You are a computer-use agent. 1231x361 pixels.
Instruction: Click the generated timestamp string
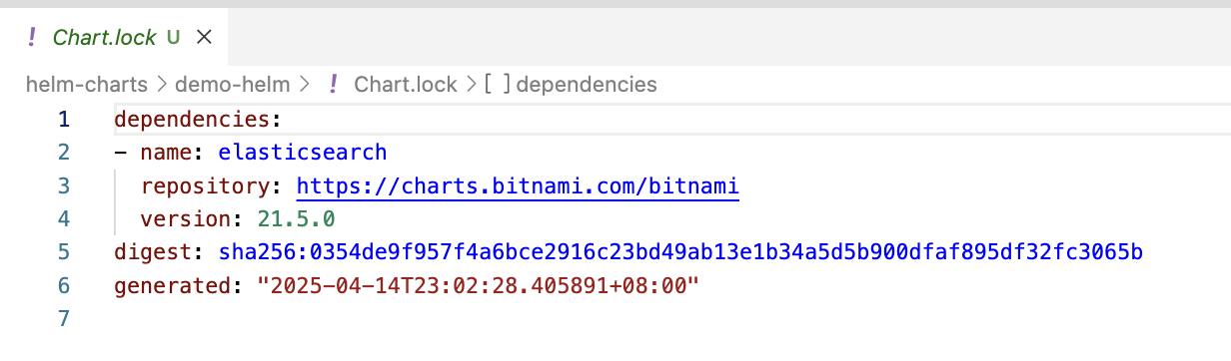click(x=478, y=287)
